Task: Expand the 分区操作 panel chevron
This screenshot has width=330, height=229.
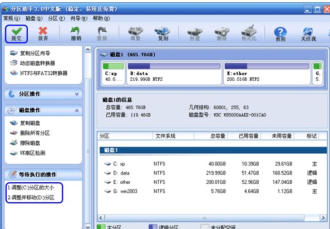Action: pyautogui.click(x=77, y=94)
